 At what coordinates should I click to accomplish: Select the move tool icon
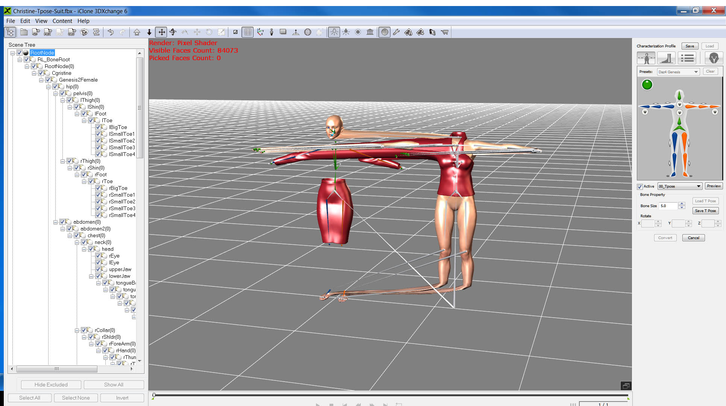161,32
